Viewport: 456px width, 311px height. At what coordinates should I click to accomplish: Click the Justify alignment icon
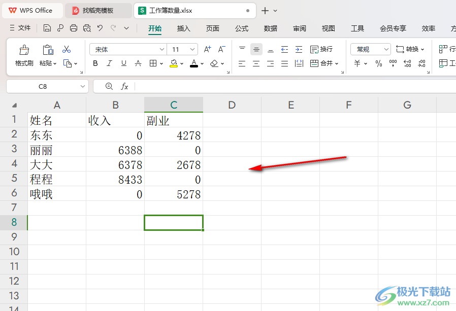coord(284,63)
